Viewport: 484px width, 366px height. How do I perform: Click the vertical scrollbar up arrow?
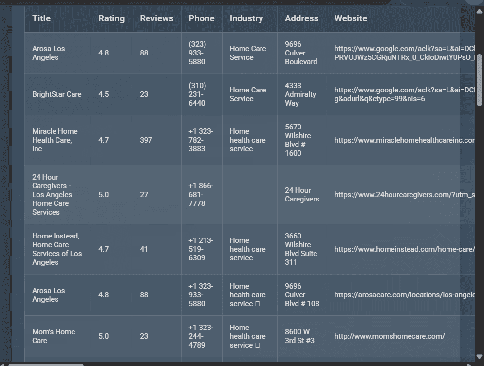479,12
